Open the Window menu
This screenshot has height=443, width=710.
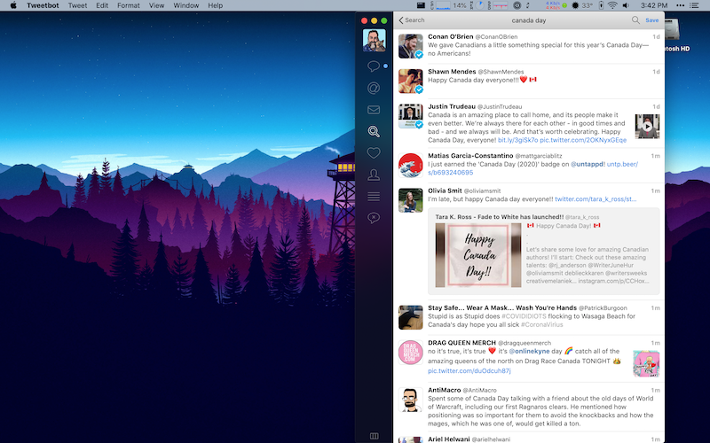tap(186, 5)
